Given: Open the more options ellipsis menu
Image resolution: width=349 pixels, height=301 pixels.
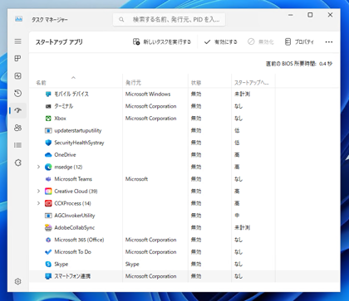Looking at the screenshot, I should (329, 42).
